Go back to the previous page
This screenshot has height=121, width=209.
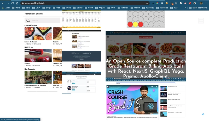[3, 3]
